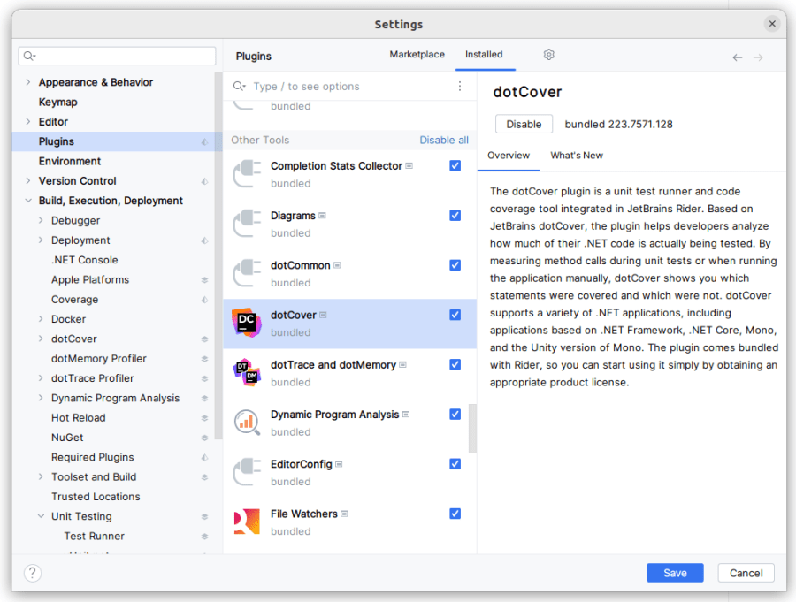The height and width of the screenshot is (602, 796).
Task: Expand the Docker settings node
Action: click(x=41, y=319)
